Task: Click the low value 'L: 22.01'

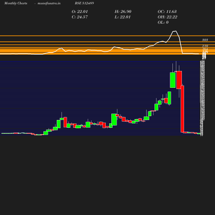Action: pyautogui.click(x=123, y=17)
